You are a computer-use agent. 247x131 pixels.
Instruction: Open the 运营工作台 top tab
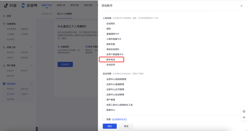[47, 5]
